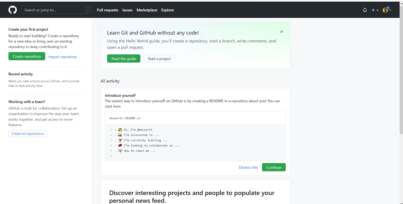
Task: Click 'I'm looking to collaborate on ...' line
Action: [152, 146]
